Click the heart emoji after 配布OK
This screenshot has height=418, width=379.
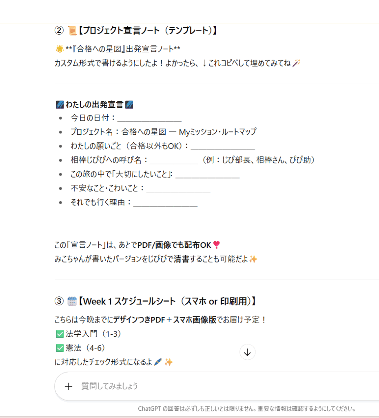[216, 245]
